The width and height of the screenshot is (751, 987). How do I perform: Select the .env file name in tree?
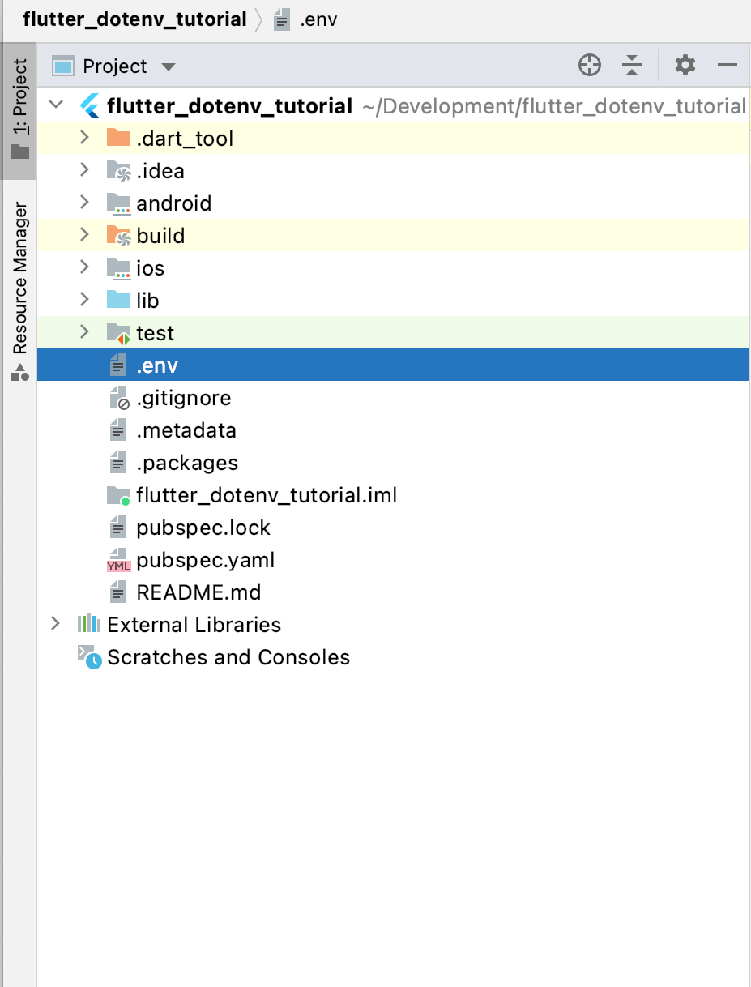[x=157, y=365]
